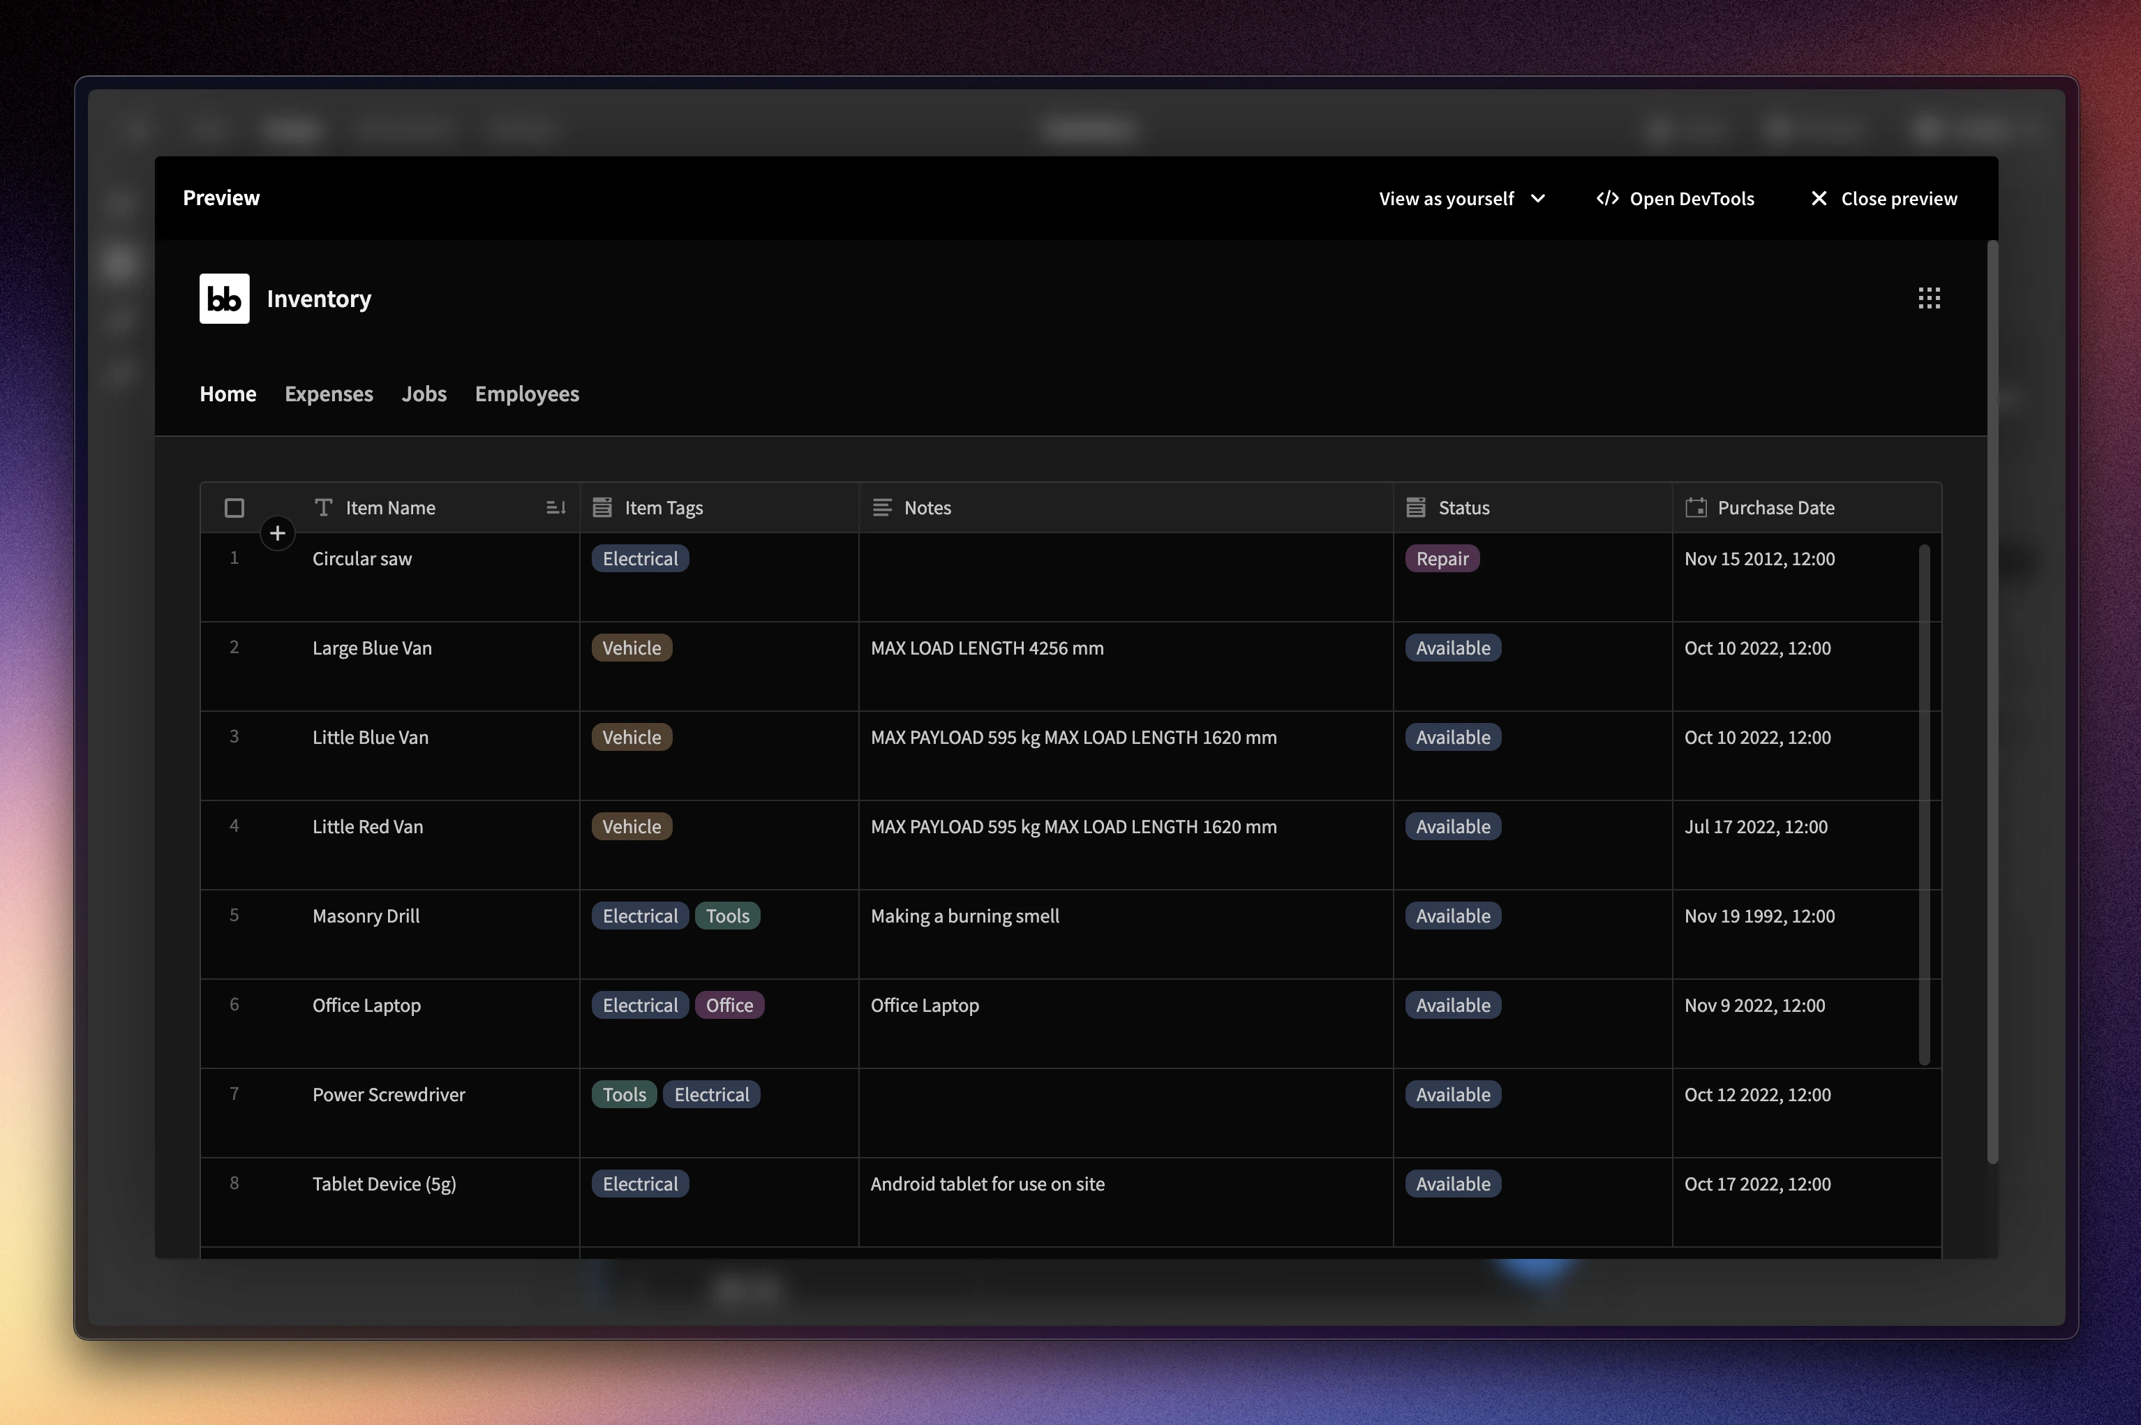Viewport: 2141px width, 1425px height.
Task: Click row number 7
Action: tap(234, 1094)
